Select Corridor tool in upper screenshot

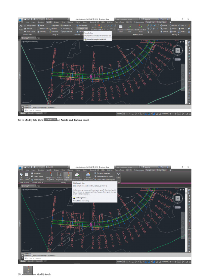tap(54, 32)
